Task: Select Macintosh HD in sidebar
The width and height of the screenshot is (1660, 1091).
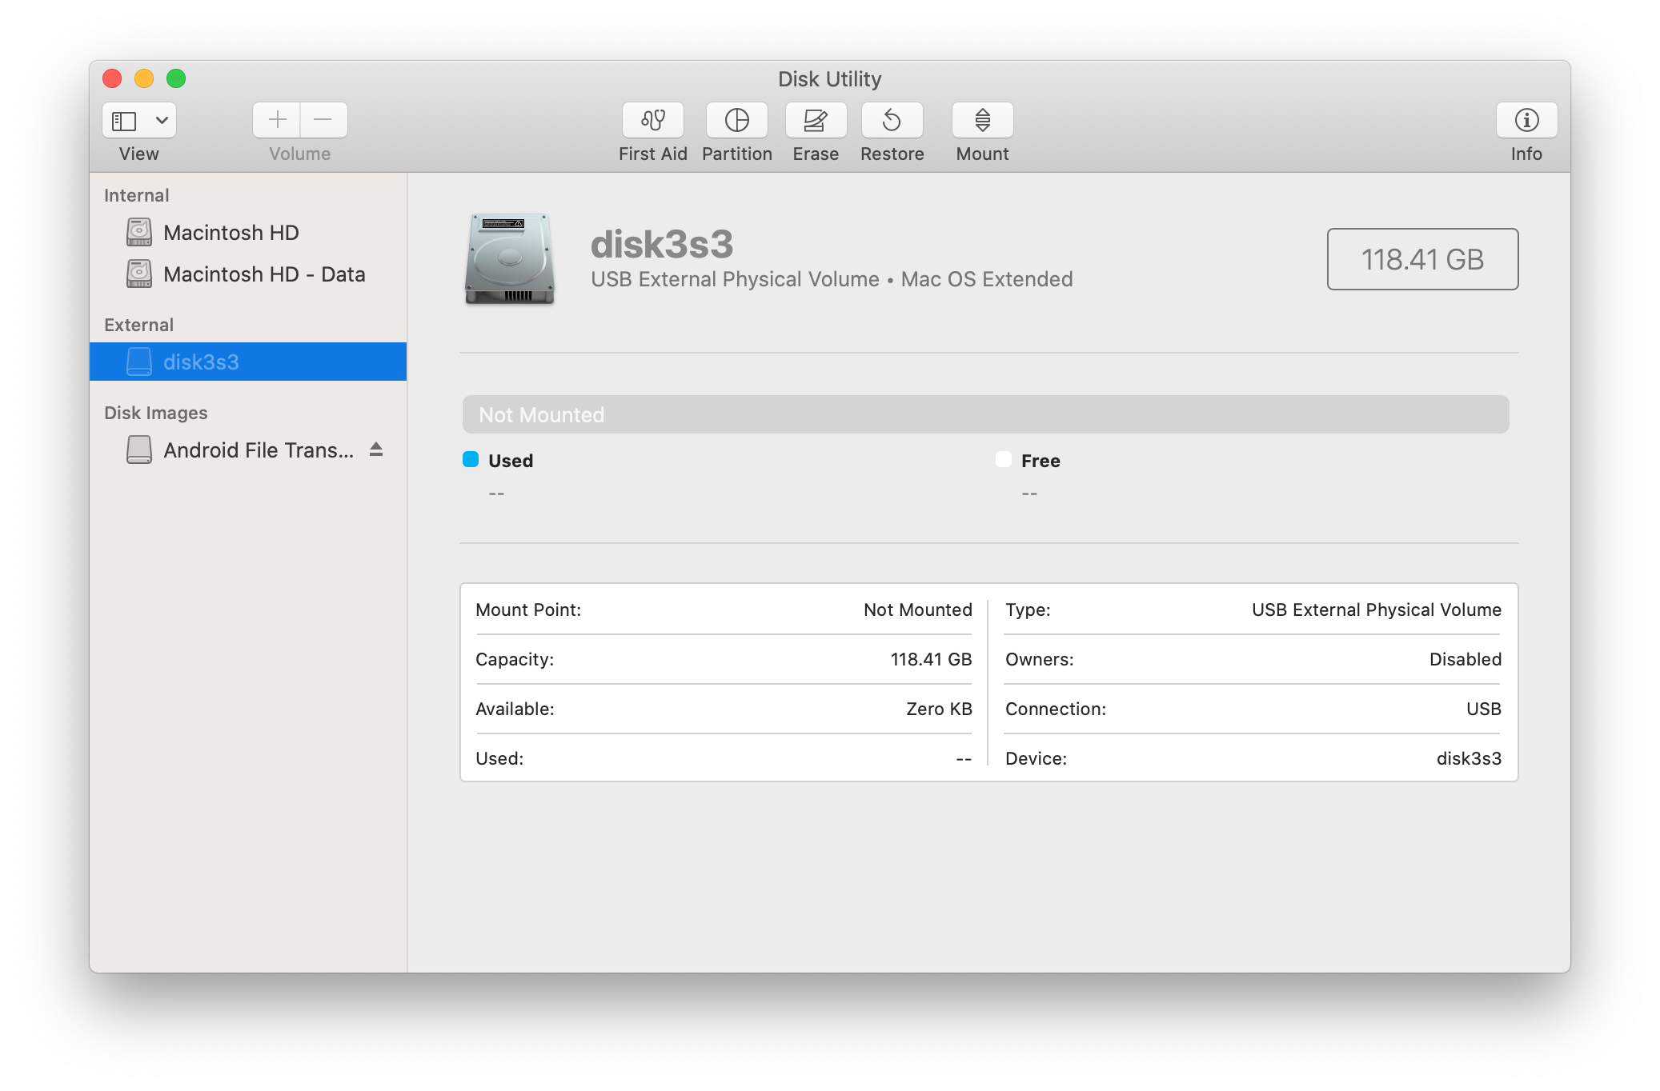Action: (x=231, y=233)
